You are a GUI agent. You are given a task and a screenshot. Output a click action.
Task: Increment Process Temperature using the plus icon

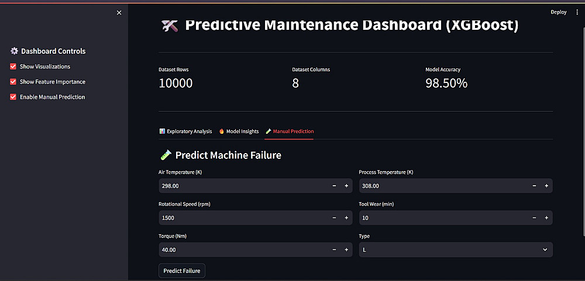546,186
